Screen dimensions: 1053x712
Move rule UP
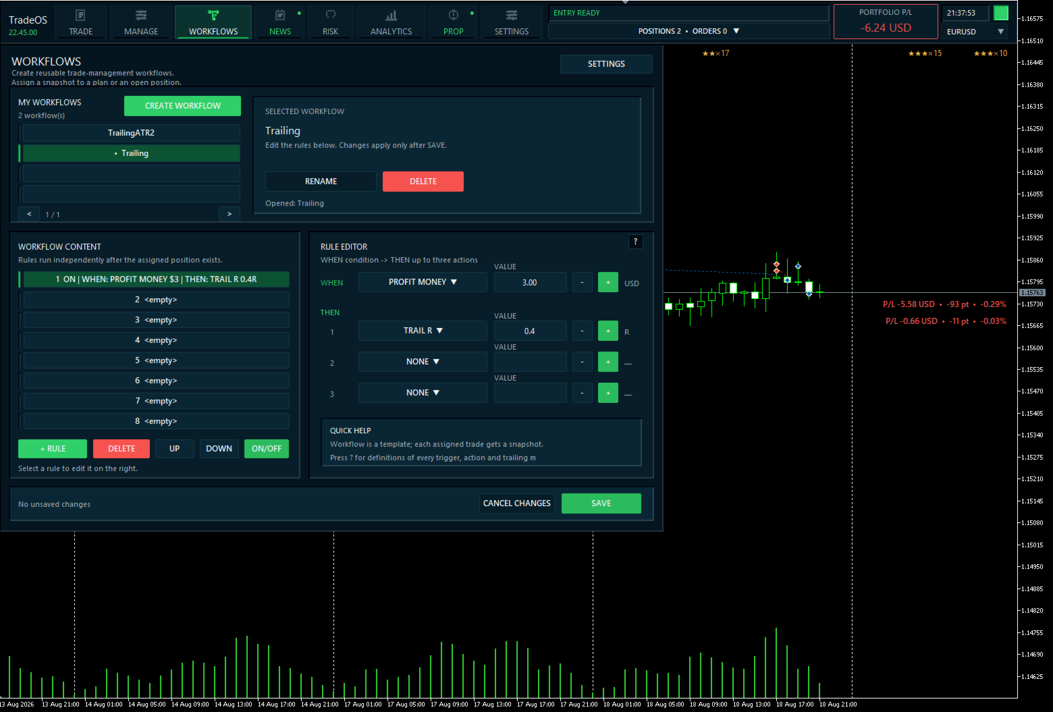(x=175, y=449)
